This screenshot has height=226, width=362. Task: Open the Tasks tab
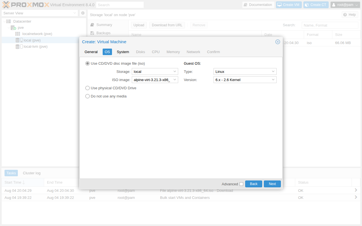pyautogui.click(x=11, y=173)
